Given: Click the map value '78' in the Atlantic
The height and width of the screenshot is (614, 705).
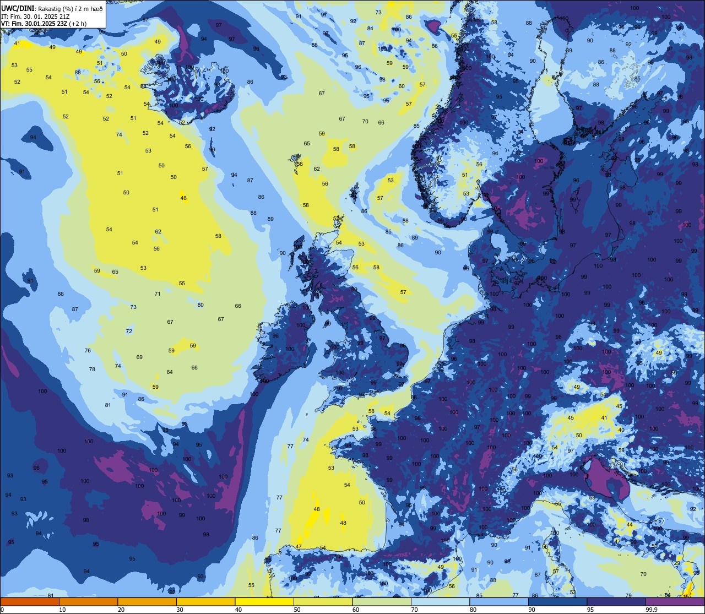Looking at the screenshot, I should [92, 370].
